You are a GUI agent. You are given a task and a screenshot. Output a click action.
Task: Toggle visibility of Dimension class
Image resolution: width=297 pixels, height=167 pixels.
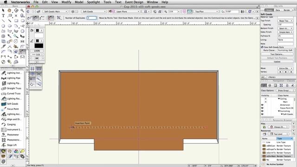262,105
